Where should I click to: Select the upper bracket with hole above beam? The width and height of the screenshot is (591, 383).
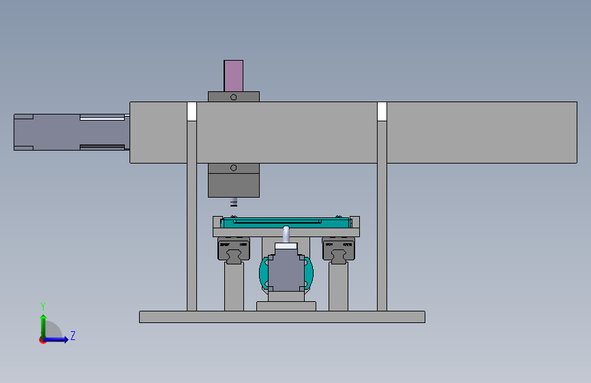[234, 97]
